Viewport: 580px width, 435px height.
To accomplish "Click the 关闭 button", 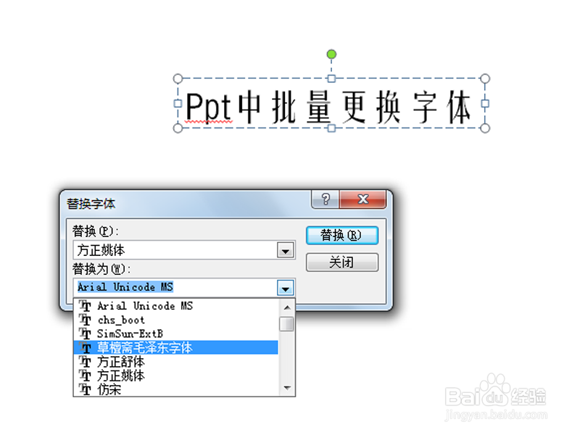I will (342, 262).
